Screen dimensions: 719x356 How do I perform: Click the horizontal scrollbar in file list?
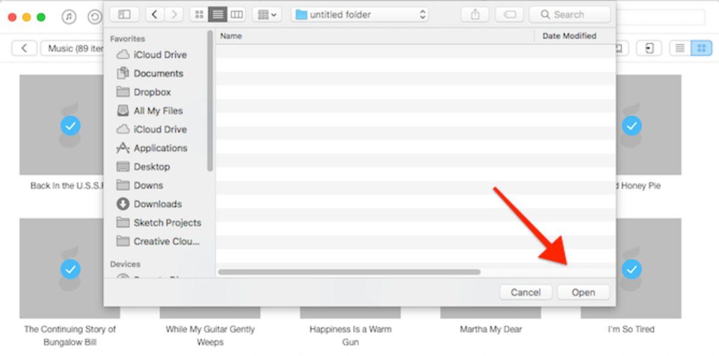[x=349, y=272]
